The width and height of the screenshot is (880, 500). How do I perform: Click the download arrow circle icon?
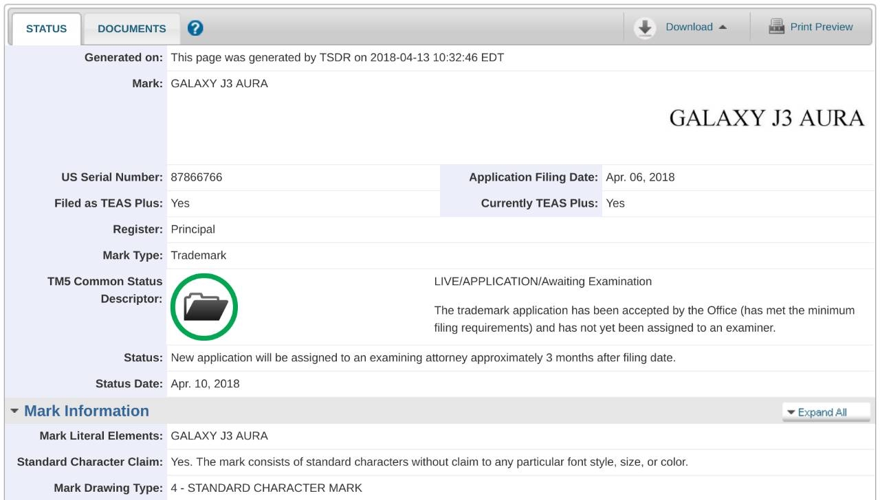645,27
